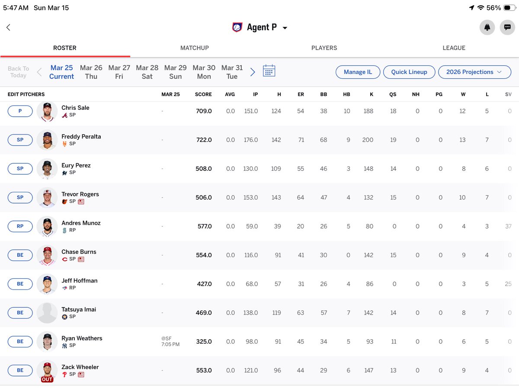Click the SCORE column header
Screen dimensions: 519x389
(203, 94)
